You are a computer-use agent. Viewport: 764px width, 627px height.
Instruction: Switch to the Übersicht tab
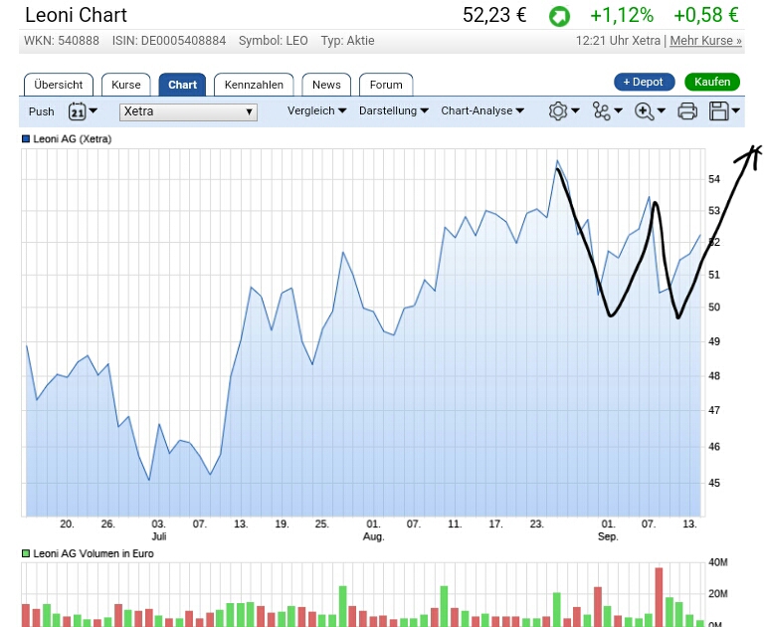point(59,85)
